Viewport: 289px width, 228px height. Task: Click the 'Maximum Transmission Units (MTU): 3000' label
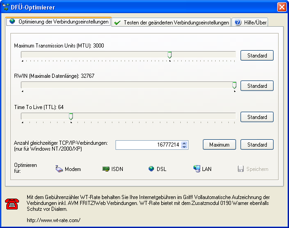[59, 46]
